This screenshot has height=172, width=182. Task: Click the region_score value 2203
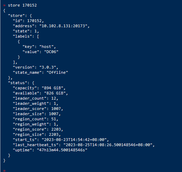click(x=56, y=129)
